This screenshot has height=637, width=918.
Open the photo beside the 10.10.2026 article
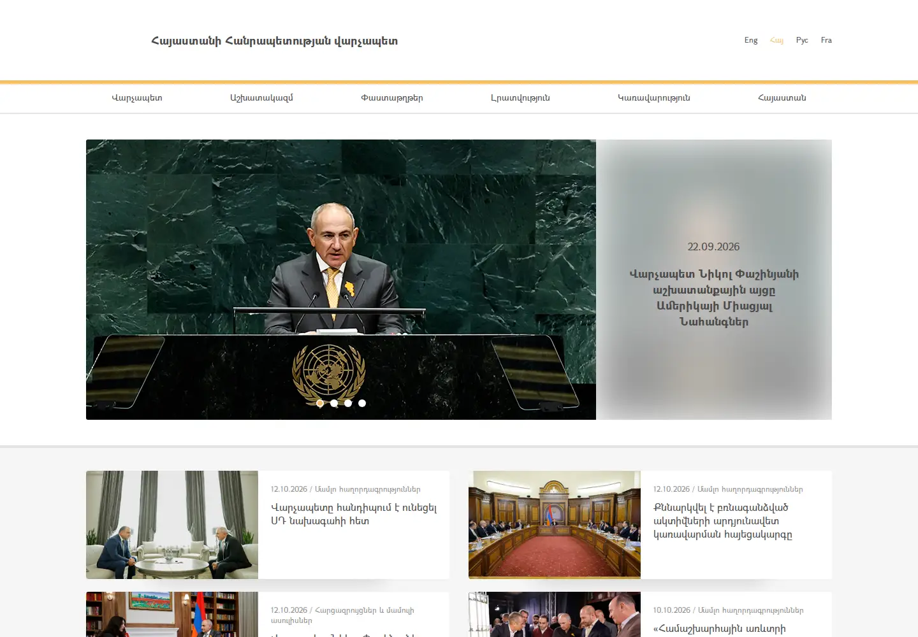[555, 615]
